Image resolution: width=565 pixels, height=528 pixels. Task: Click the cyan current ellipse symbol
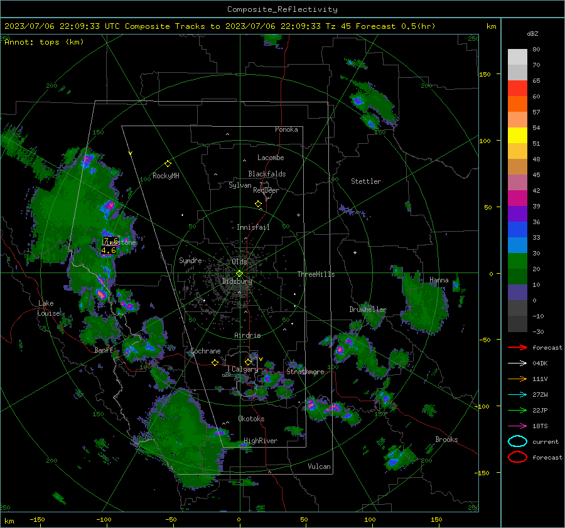(517, 441)
